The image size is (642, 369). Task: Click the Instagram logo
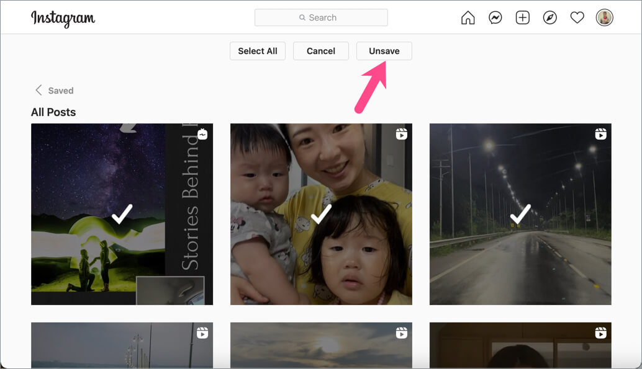coord(63,19)
